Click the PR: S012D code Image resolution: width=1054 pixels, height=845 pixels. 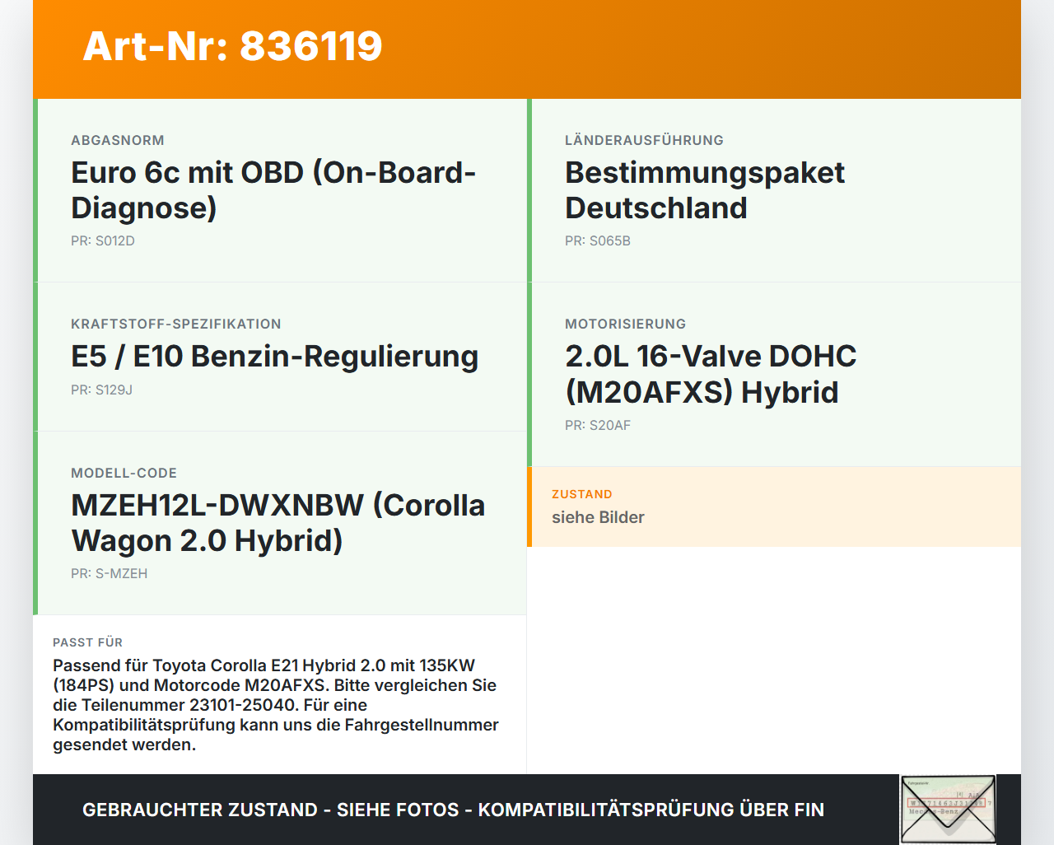(x=103, y=241)
